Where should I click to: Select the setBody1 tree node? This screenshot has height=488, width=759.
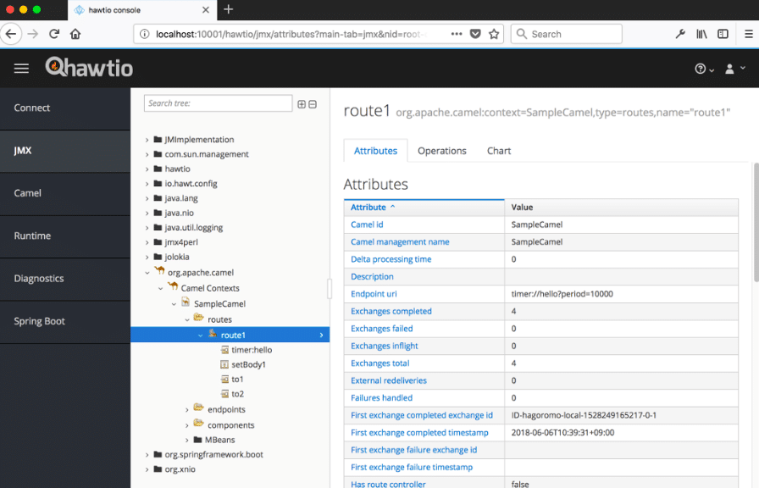point(248,364)
